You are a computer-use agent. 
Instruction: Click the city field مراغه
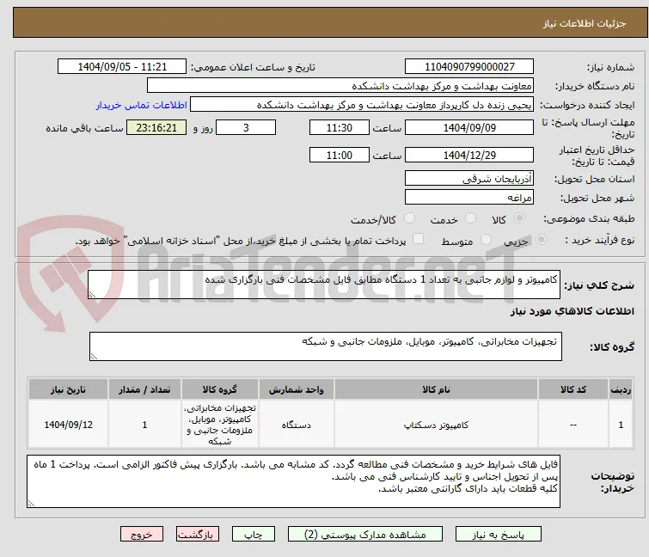point(469,197)
